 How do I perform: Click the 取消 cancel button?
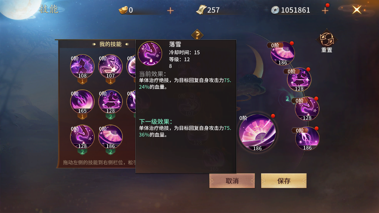click(x=232, y=180)
